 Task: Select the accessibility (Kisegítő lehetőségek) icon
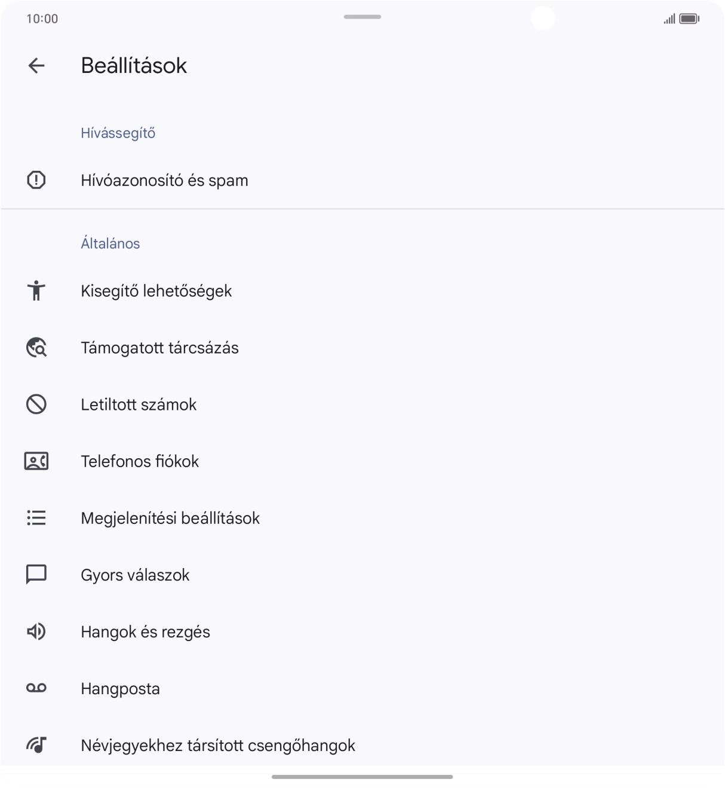(36, 291)
